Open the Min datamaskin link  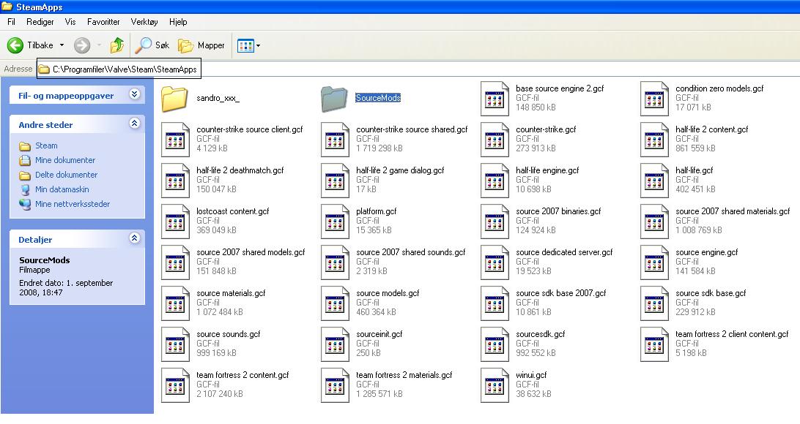[62, 189]
